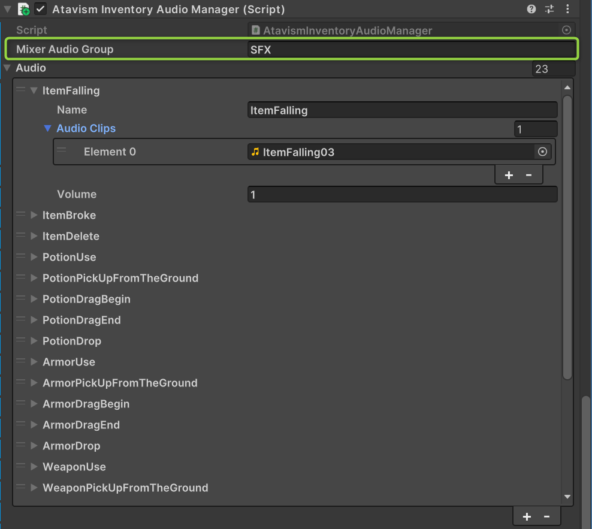Click the Volume value field
592x529 pixels.
click(x=402, y=195)
